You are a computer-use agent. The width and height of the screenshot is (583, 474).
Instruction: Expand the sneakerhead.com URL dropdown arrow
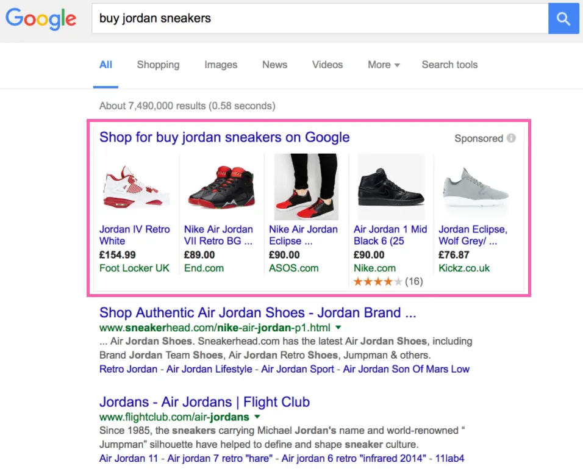click(338, 328)
